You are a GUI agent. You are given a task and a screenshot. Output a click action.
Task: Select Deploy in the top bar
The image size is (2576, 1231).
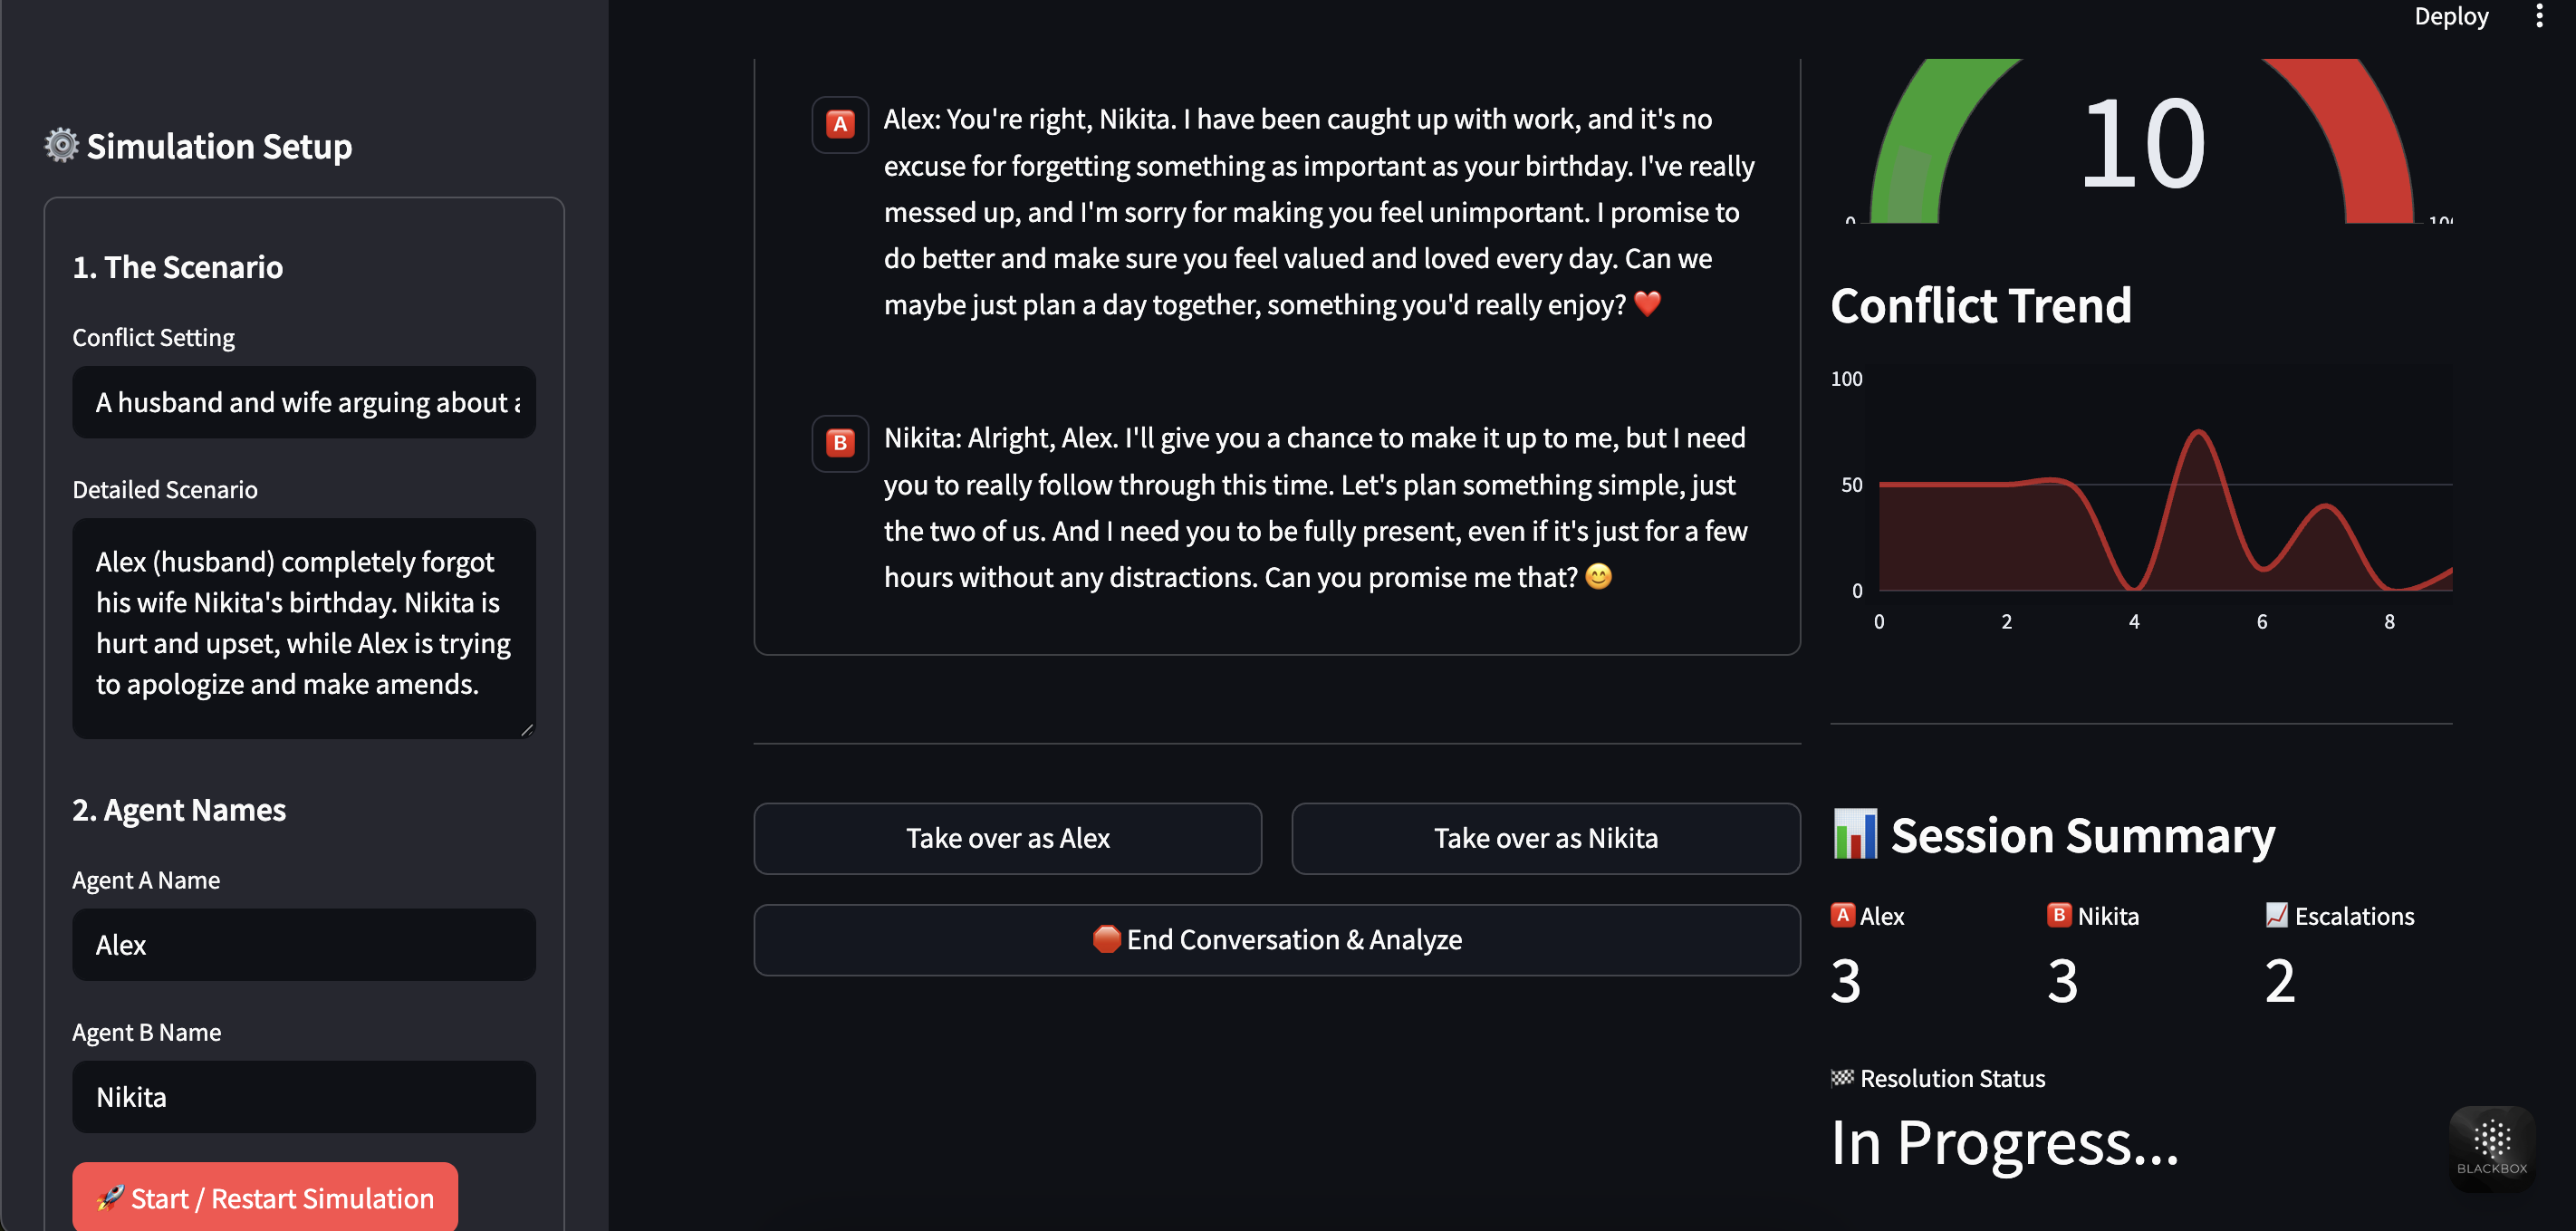coord(2451,16)
